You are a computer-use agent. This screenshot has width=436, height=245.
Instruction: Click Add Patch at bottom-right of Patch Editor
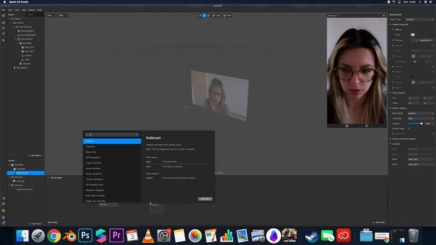[x=379, y=223]
